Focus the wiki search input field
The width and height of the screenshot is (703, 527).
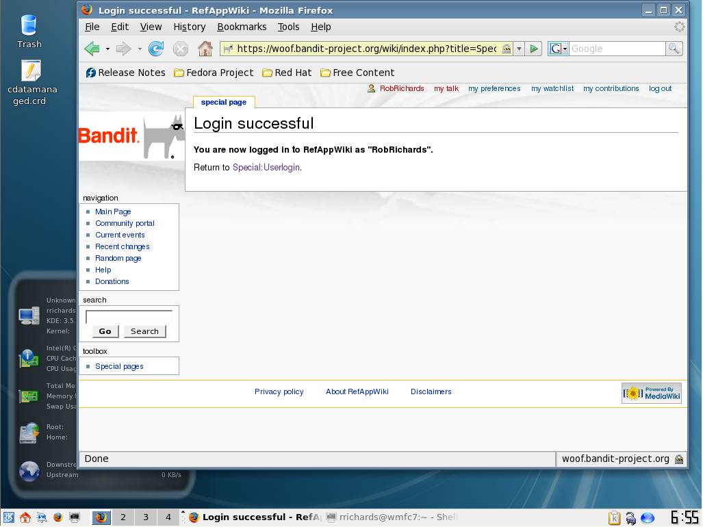coord(129,317)
